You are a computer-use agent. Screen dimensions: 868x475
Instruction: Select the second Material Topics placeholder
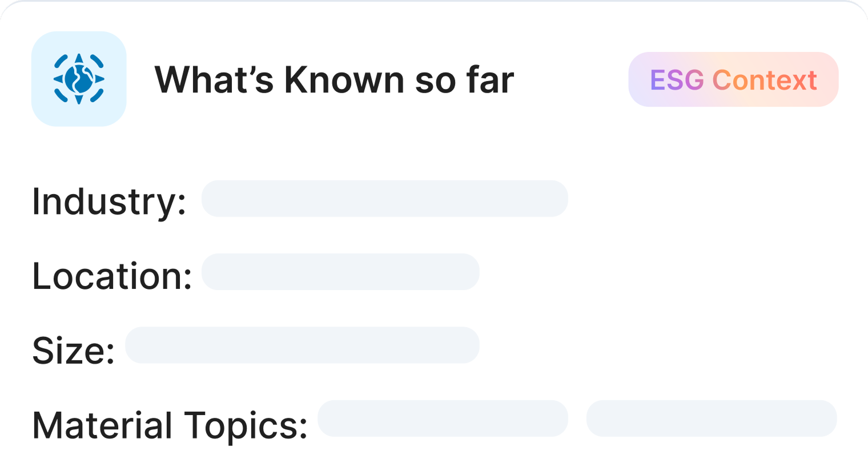coord(711,418)
